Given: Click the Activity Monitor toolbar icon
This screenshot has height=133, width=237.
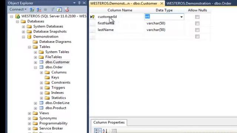Looking at the screenshot, I should (66, 10).
